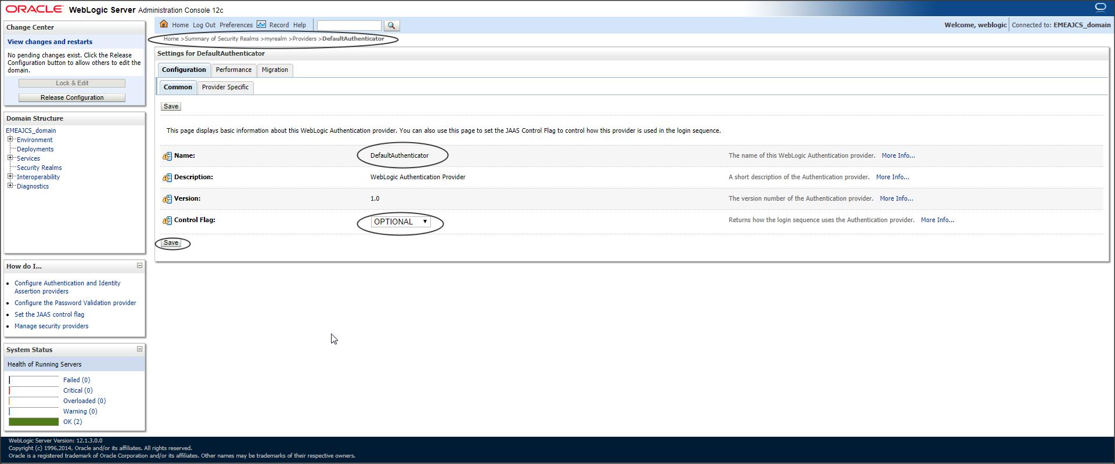Open Manage security providers help link
This screenshot has width=1115, height=464.
52,326
